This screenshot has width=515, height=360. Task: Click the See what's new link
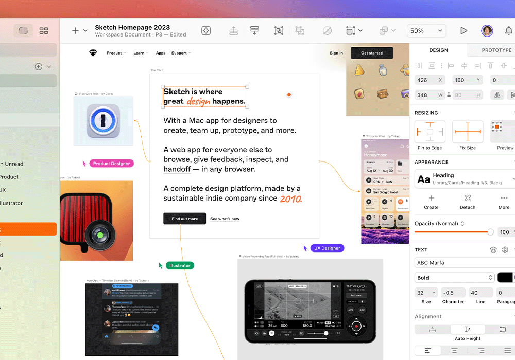tap(225, 219)
